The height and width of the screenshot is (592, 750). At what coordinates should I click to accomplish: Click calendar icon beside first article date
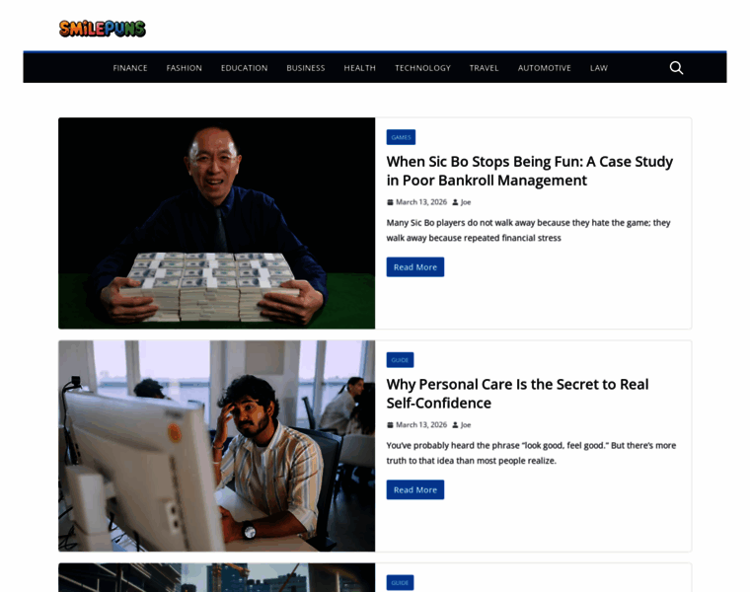[x=390, y=202]
